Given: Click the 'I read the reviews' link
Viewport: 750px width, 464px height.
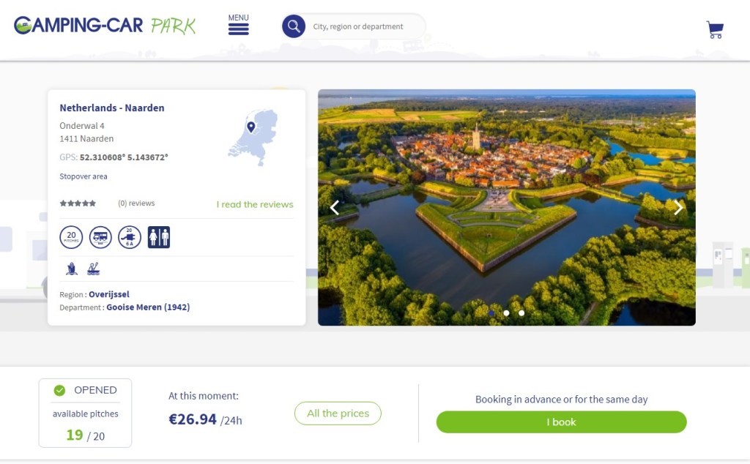Looking at the screenshot, I should click(254, 204).
